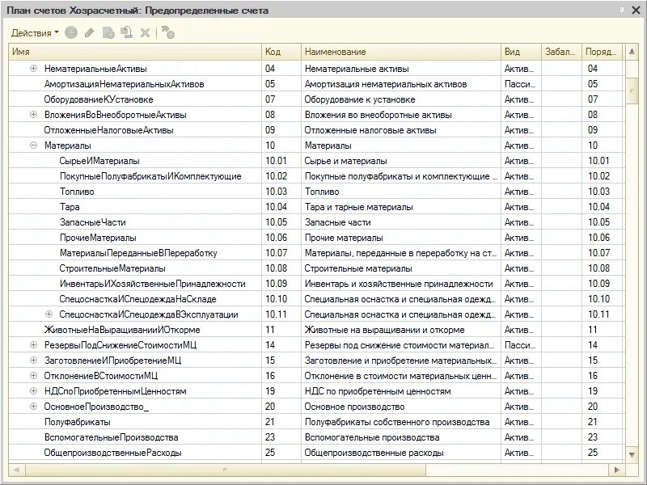647x485 pixels.
Task: Click 'Полуфабрикаты собственного производства' cell
Action: [x=401, y=422]
